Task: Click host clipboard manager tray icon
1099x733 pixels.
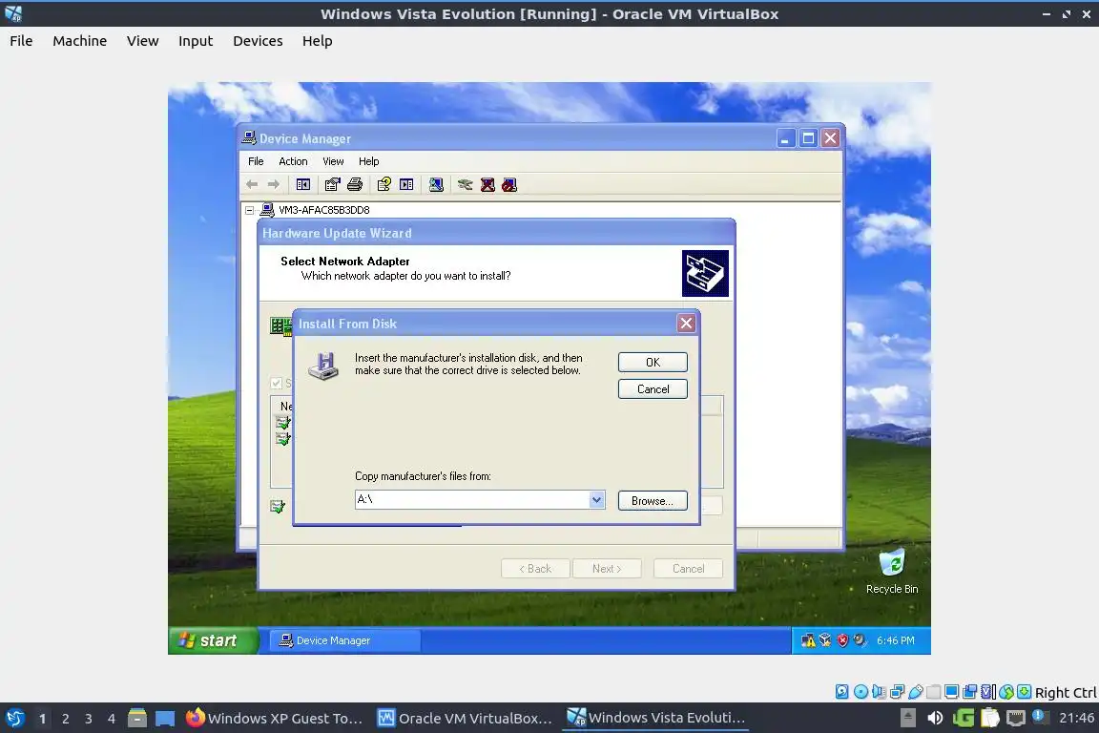Action: pos(989,718)
